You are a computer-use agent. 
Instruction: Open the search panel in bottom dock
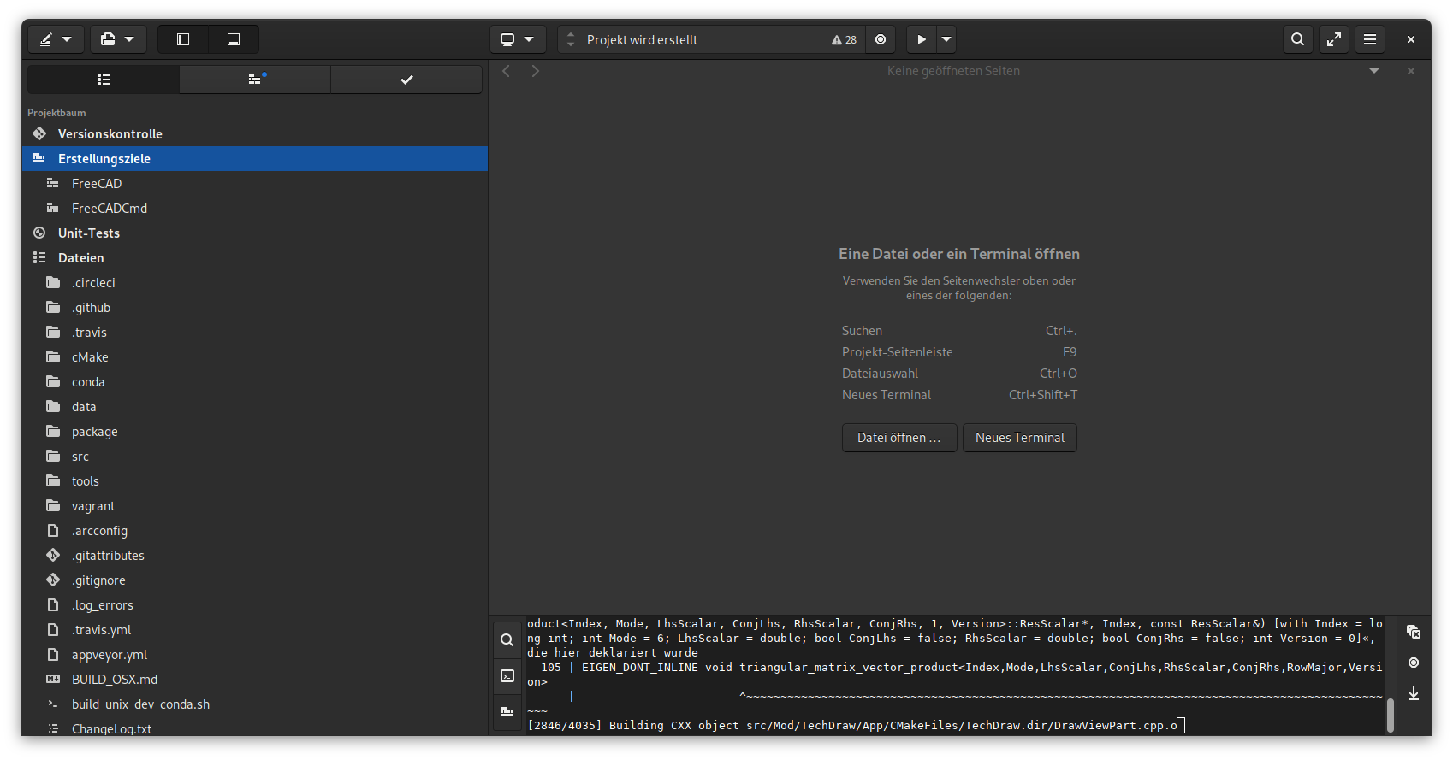pyautogui.click(x=507, y=639)
